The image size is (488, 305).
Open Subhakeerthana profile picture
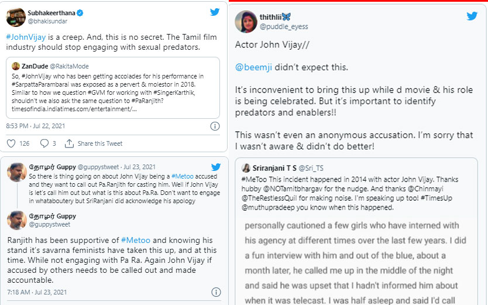pyautogui.click(x=16, y=17)
